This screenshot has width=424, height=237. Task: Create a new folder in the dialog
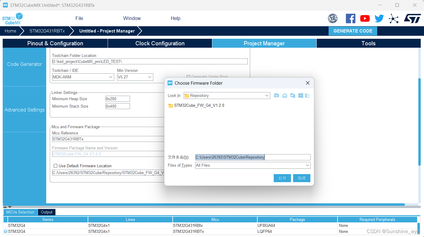[293, 95]
